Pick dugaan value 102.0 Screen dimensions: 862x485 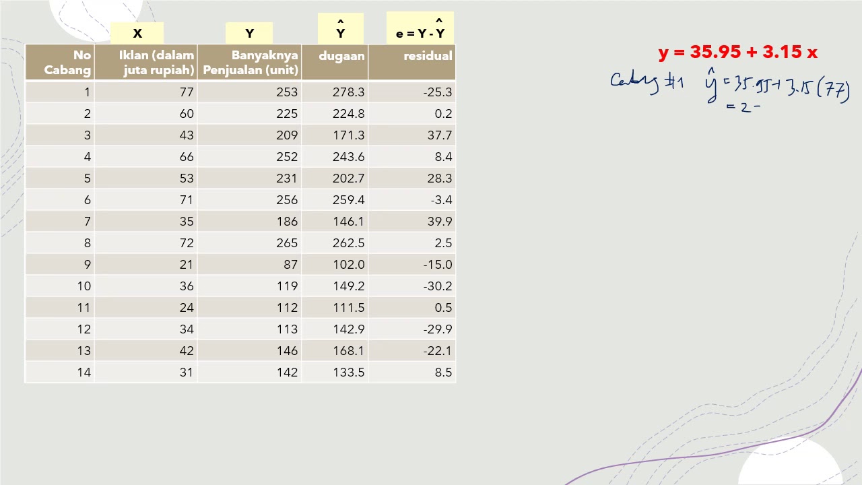(348, 265)
